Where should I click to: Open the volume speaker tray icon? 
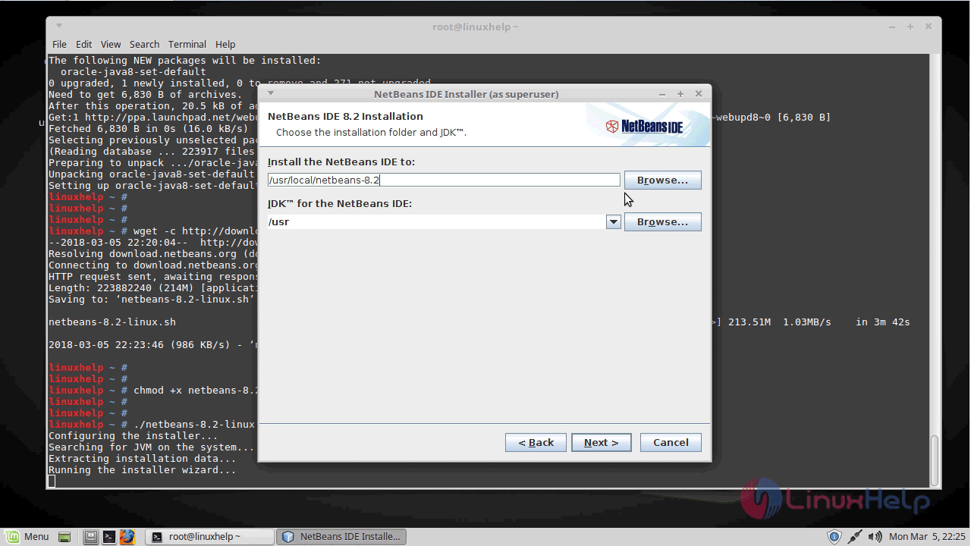[875, 537]
